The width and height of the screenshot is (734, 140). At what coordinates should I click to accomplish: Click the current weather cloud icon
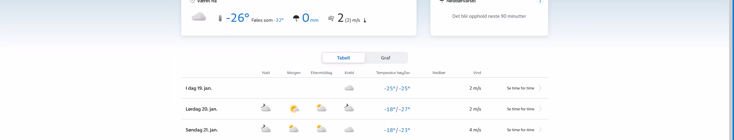point(199,17)
